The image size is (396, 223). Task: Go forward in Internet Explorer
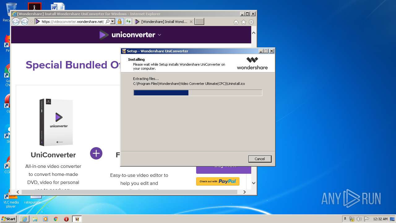[x=24, y=21]
